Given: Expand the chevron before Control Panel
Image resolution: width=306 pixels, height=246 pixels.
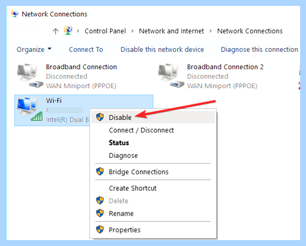Looking at the screenshot, I should [78, 31].
